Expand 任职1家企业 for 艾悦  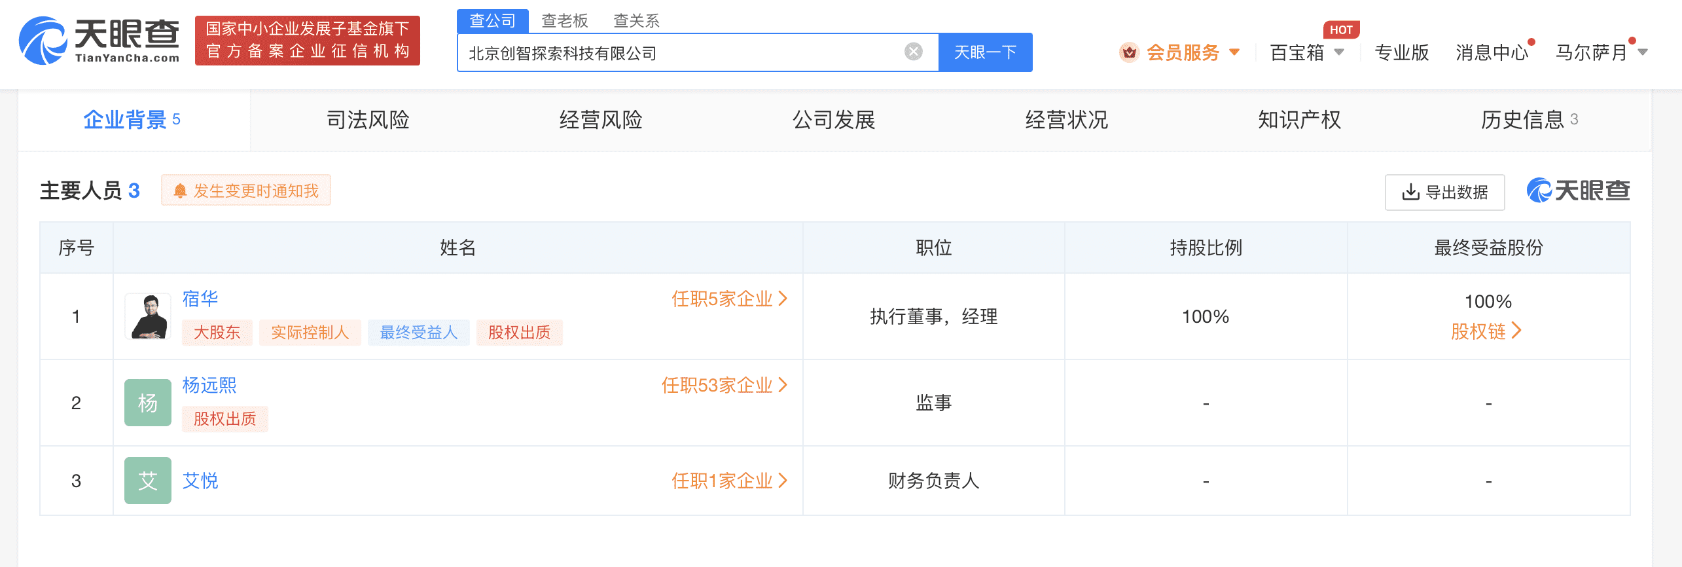[729, 481]
